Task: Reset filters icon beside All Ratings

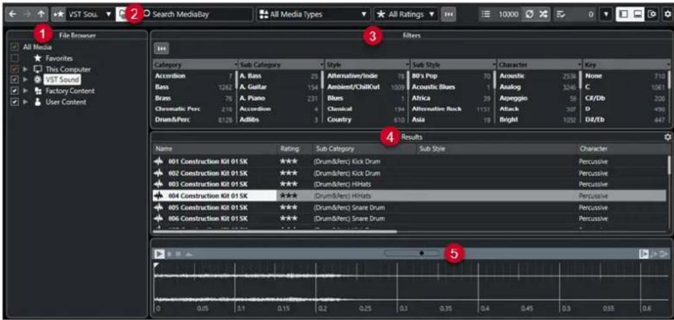Action: [x=448, y=14]
